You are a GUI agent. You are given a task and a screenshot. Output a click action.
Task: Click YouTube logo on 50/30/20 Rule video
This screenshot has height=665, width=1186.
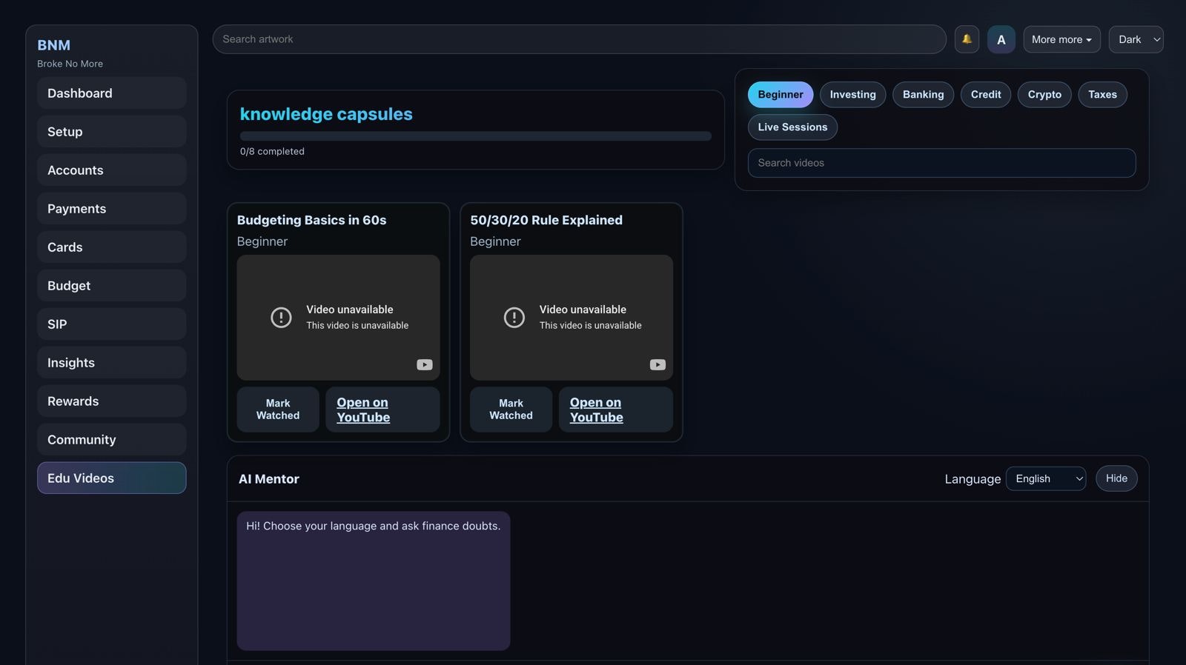pyautogui.click(x=657, y=364)
